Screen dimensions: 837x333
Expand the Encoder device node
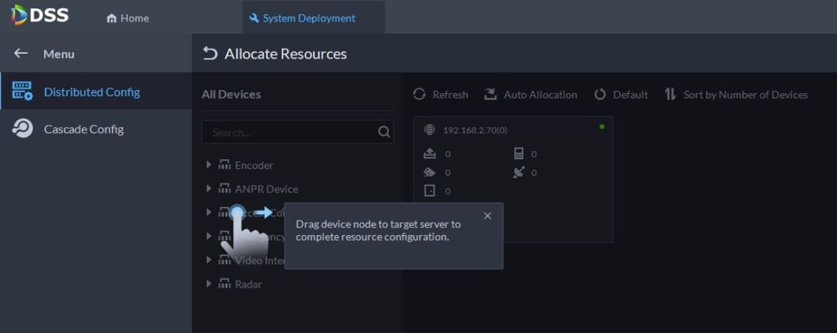(209, 165)
